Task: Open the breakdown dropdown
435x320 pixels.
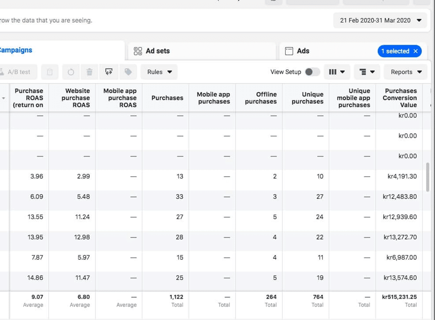Action: (367, 72)
